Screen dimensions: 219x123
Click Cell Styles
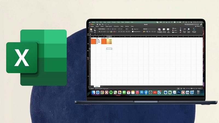169,30
